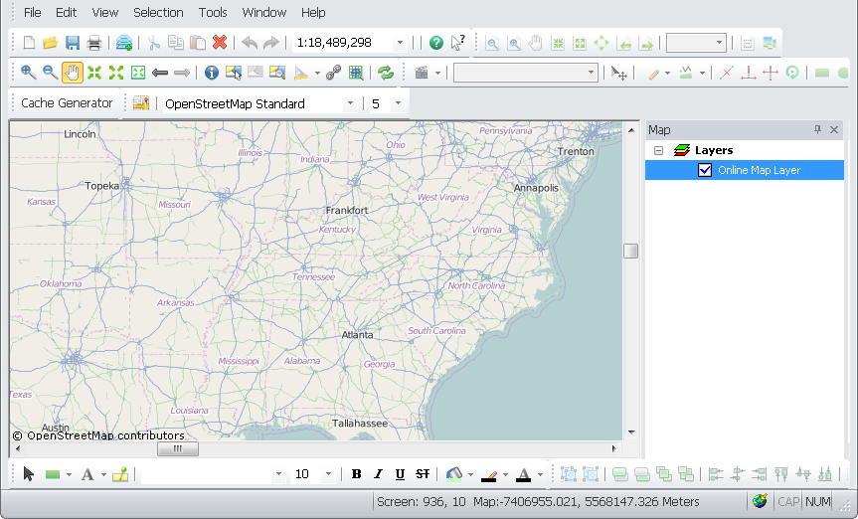Open help with the green question mark

coord(436,43)
